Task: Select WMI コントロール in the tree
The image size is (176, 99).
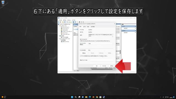Action: tap(65, 42)
